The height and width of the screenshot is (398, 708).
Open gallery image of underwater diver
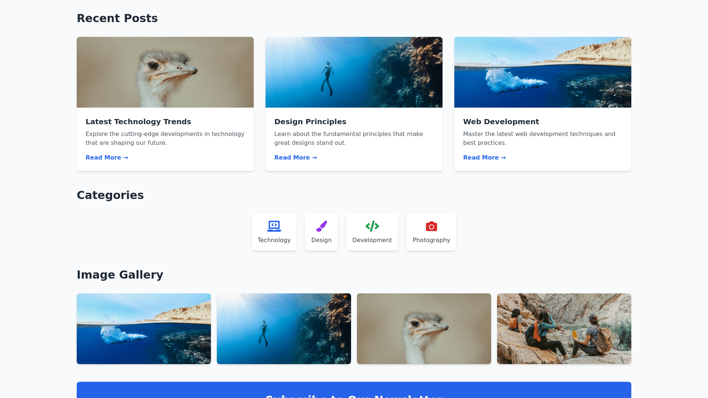point(284,329)
